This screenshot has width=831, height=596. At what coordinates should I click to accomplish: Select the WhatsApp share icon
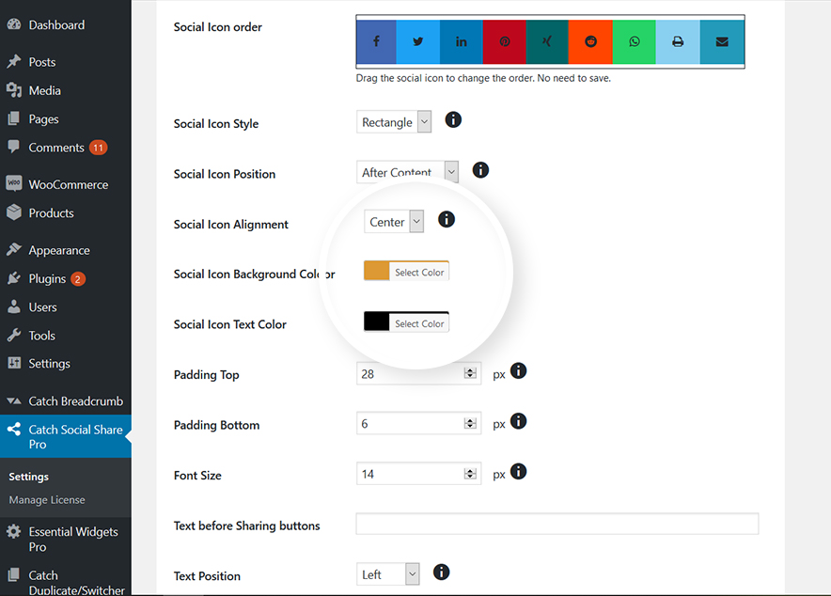coord(635,41)
